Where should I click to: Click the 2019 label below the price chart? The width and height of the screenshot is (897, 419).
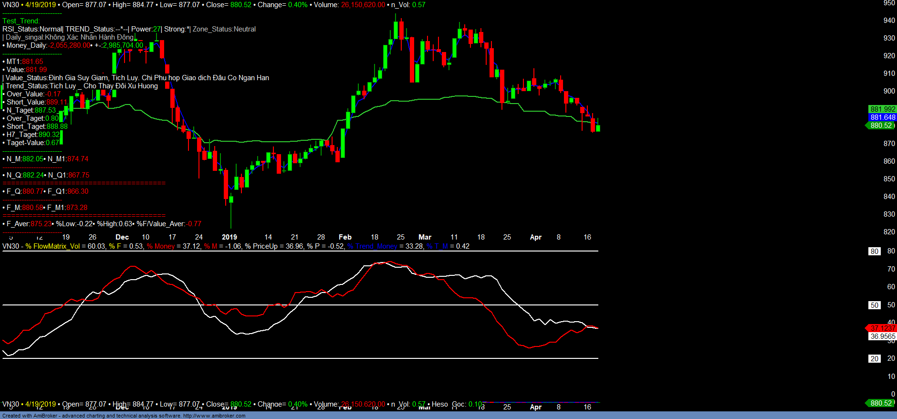pos(229,237)
